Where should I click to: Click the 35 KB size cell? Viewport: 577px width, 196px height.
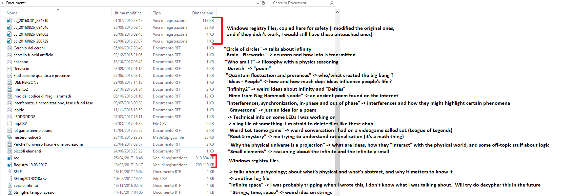click(209, 137)
